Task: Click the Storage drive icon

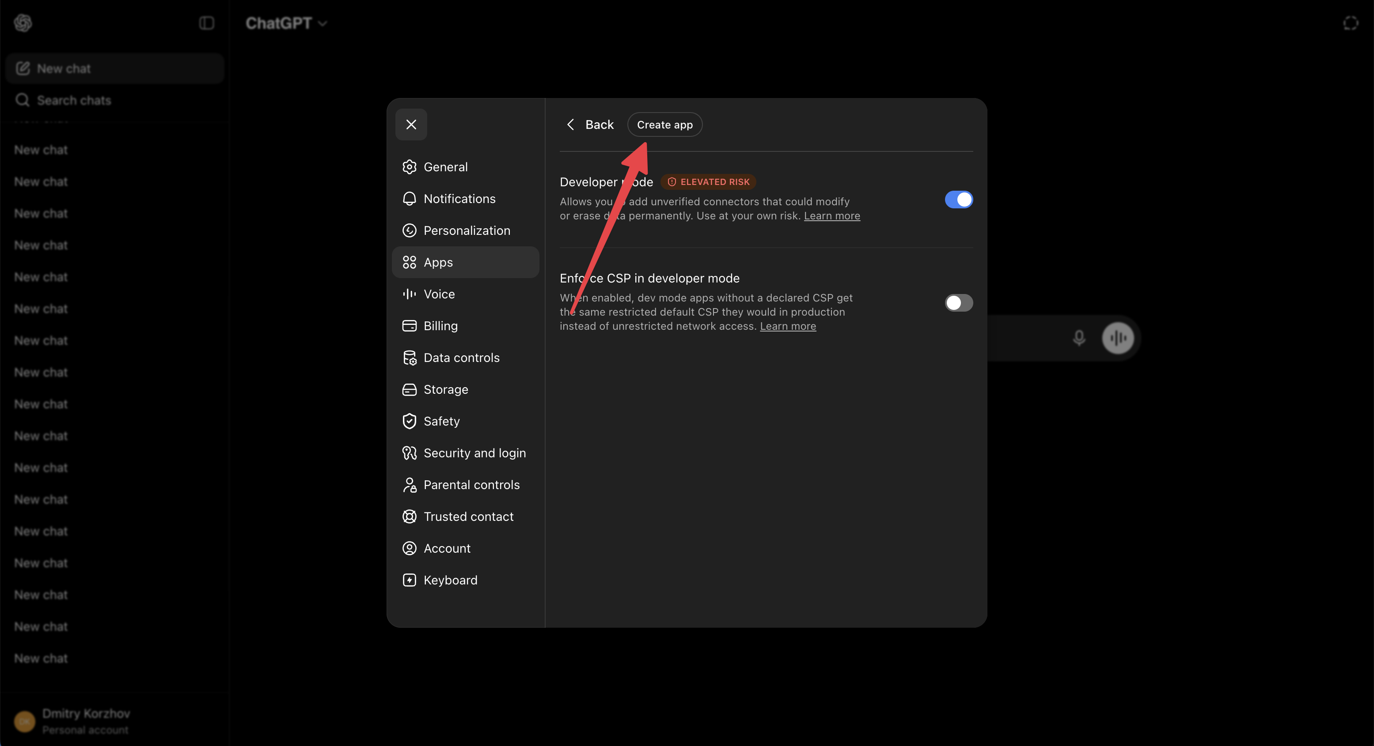Action: [409, 389]
